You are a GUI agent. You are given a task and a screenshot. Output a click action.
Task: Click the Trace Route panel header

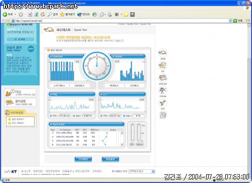point(87,124)
